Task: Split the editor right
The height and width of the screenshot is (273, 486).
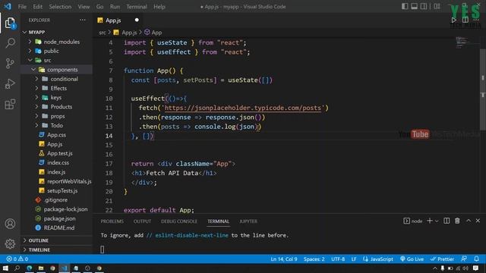Action: point(465,20)
